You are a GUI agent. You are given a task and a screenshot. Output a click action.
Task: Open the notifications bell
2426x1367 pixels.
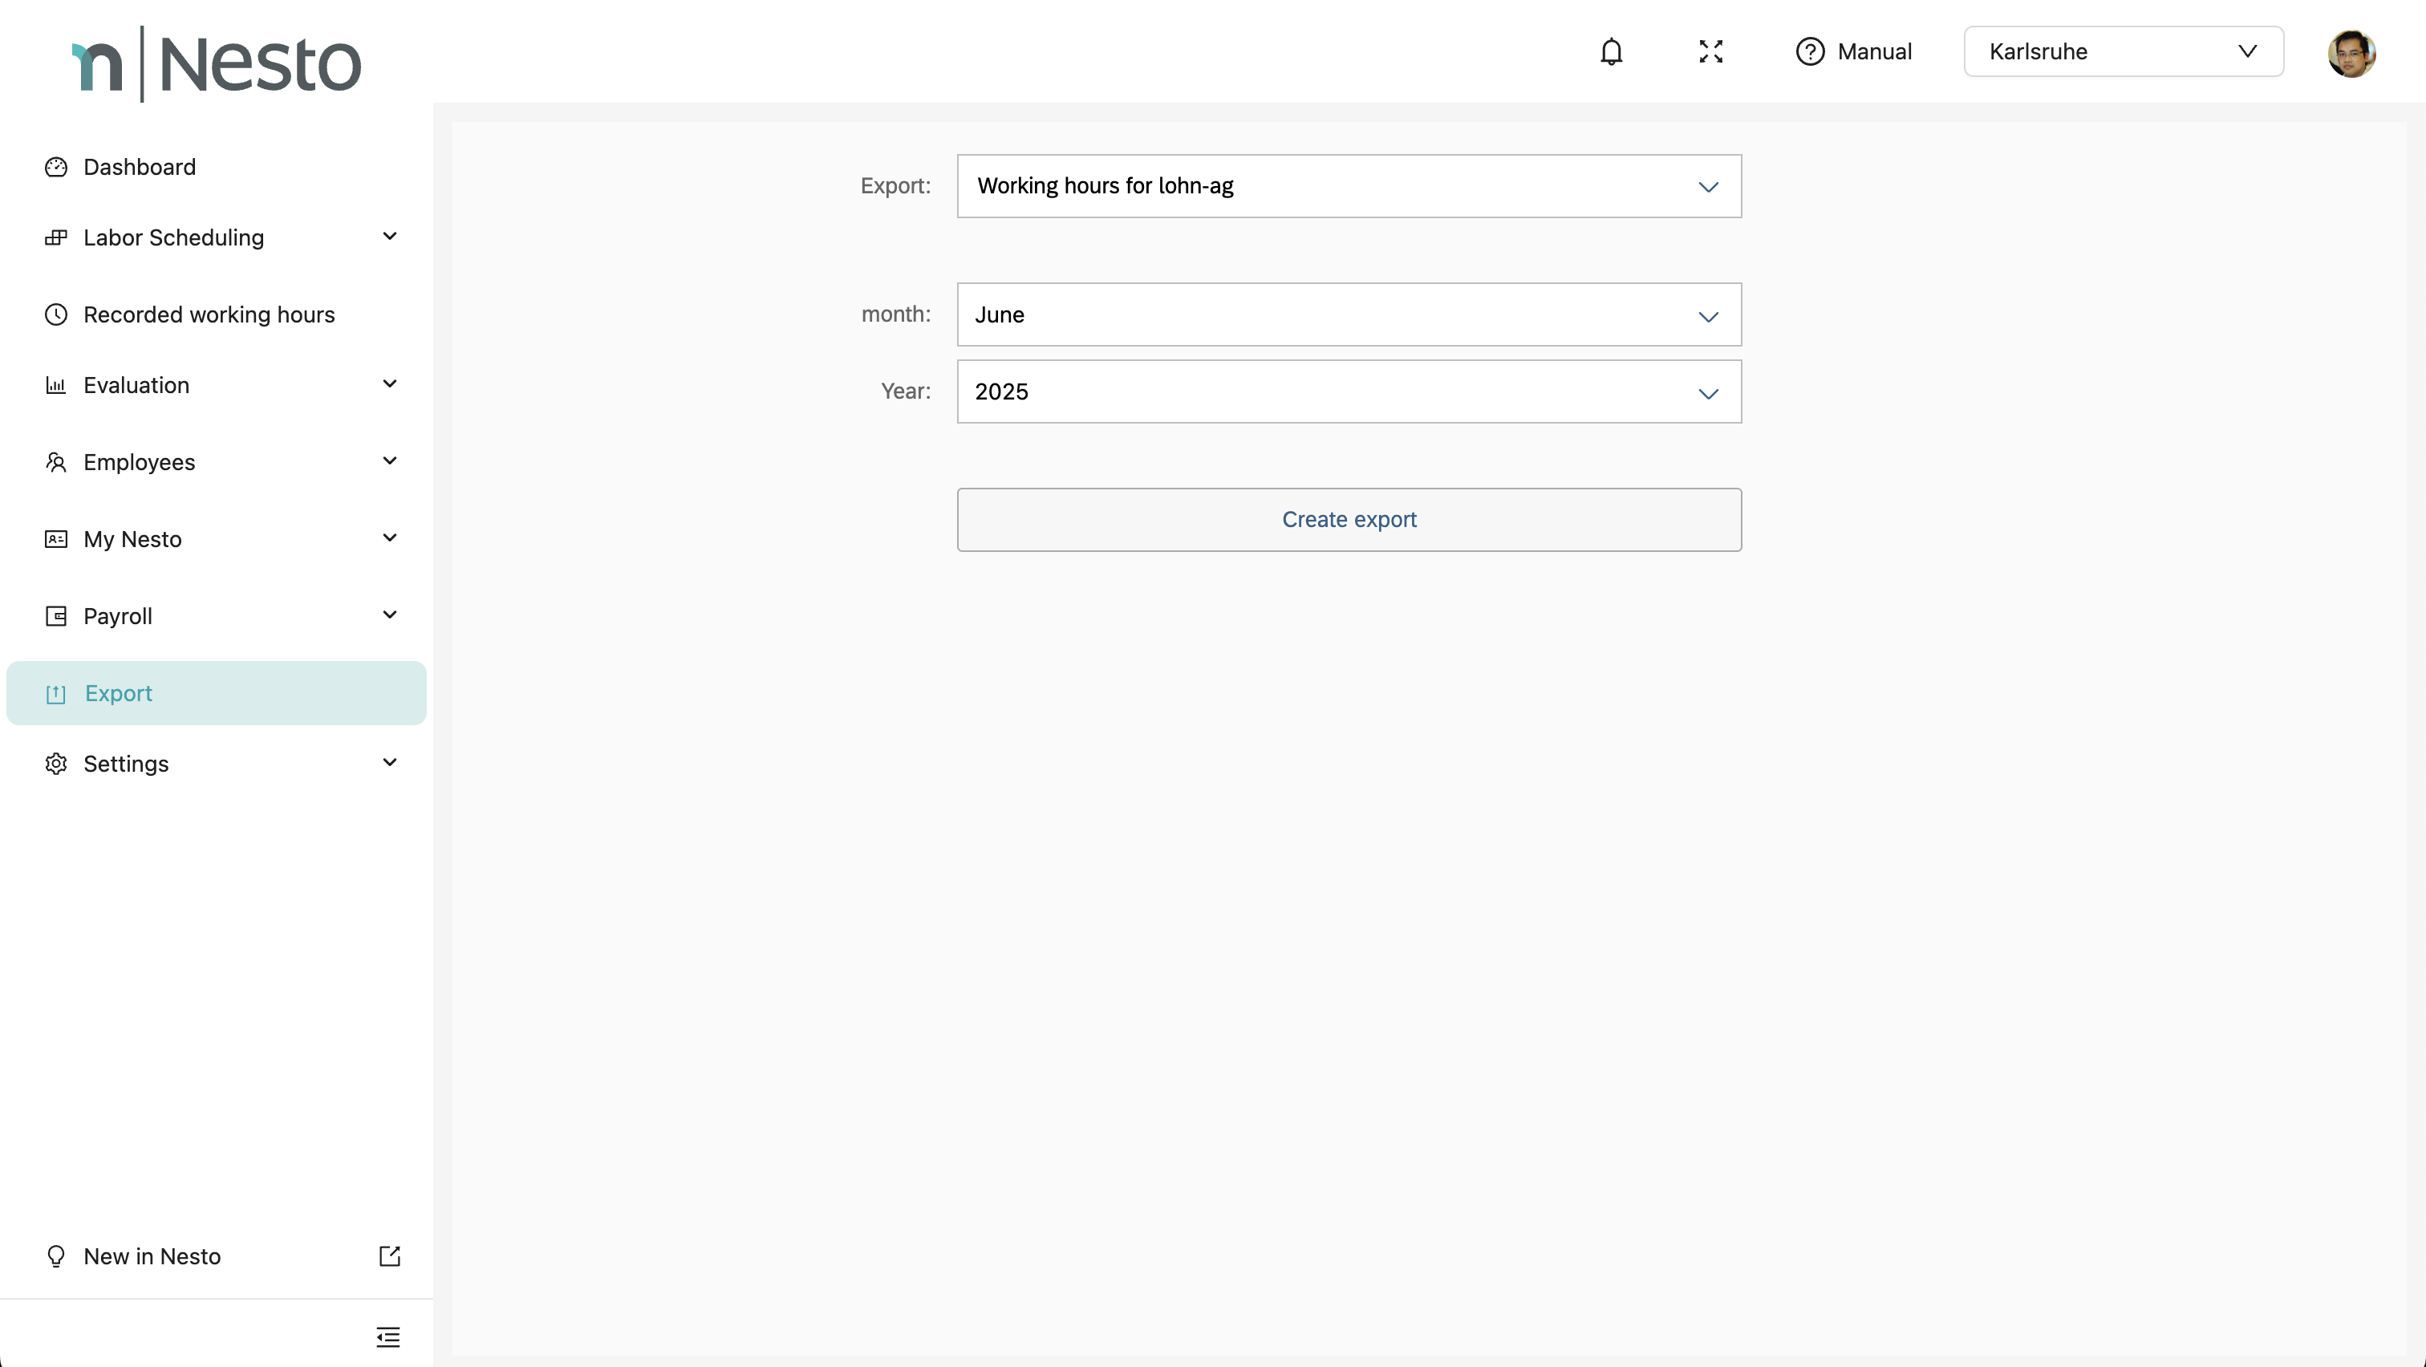(x=1612, y=52)
